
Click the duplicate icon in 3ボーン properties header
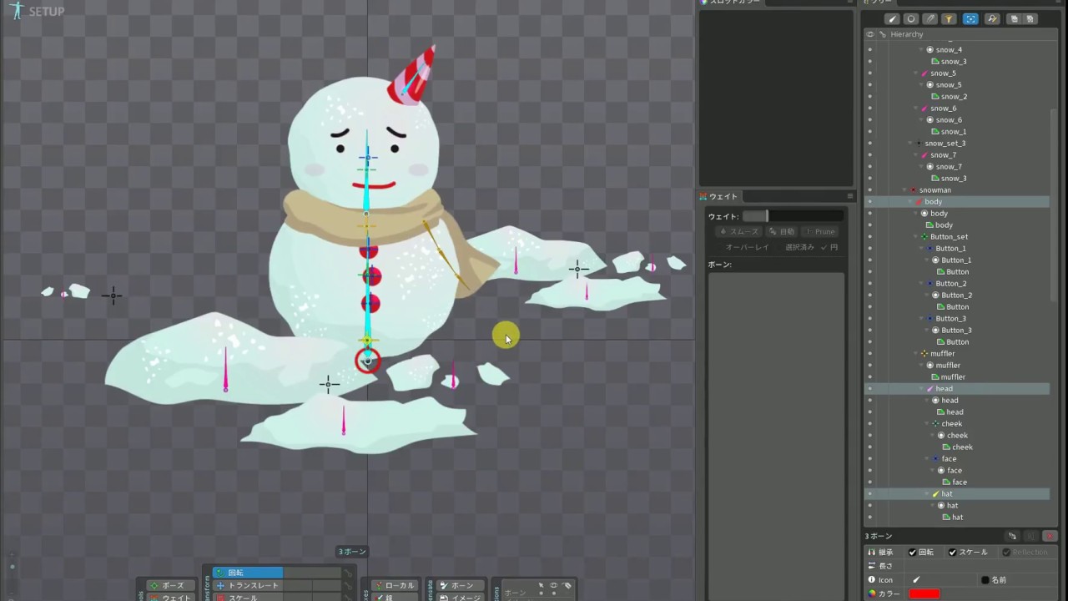[1012, 536]
